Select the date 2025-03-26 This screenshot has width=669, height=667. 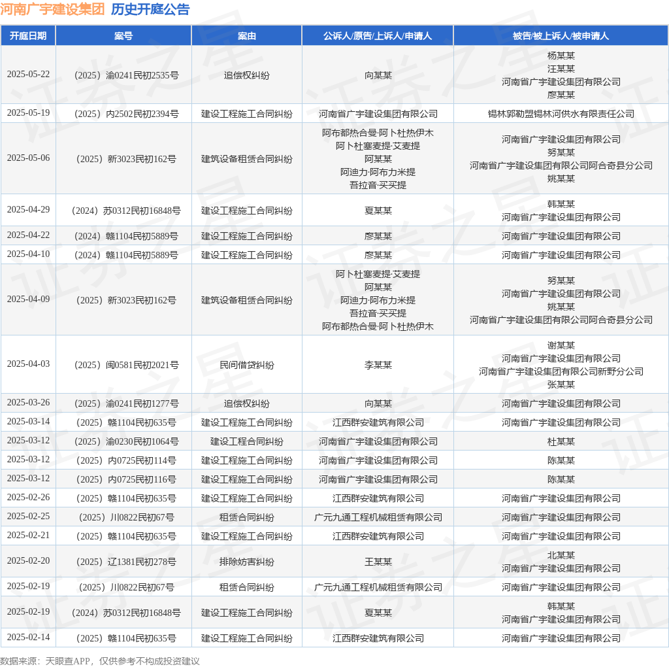tap(28, 403)
